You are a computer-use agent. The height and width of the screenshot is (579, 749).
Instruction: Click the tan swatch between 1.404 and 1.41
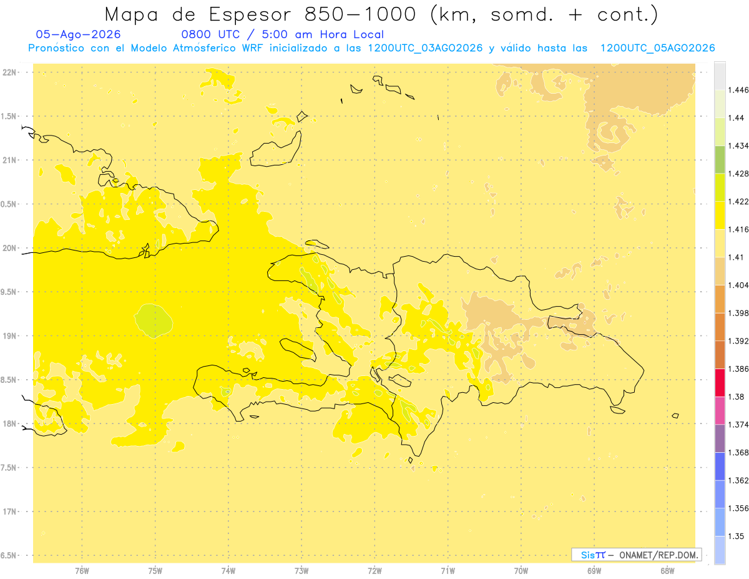click(x=720, y=271)
